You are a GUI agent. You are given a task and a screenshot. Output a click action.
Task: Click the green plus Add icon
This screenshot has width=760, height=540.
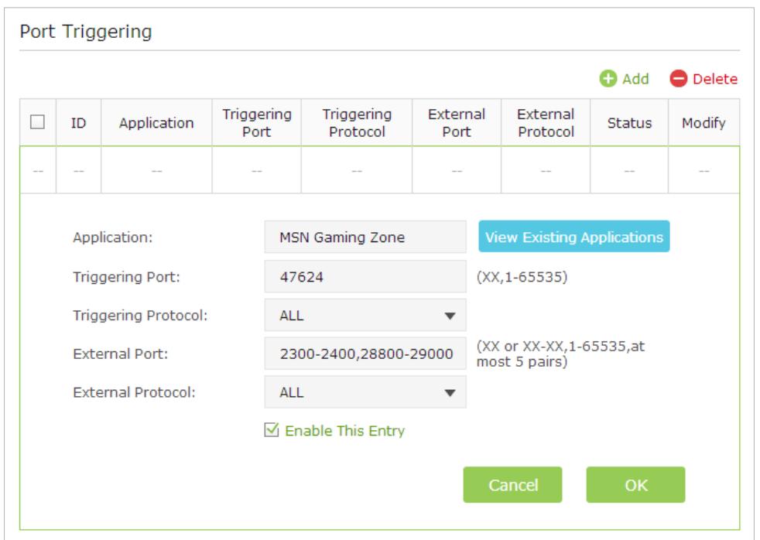(x=608, y=78)
